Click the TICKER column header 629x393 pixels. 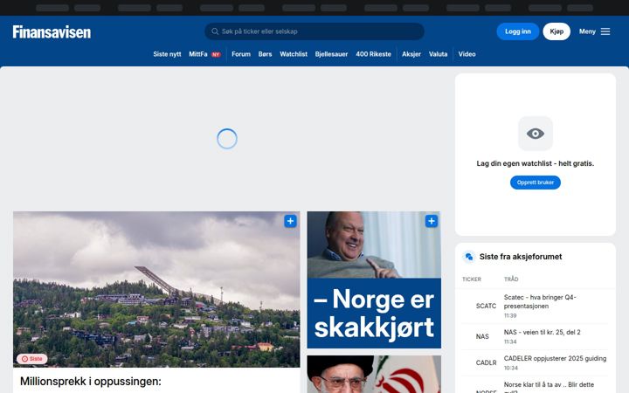[472, 279]
